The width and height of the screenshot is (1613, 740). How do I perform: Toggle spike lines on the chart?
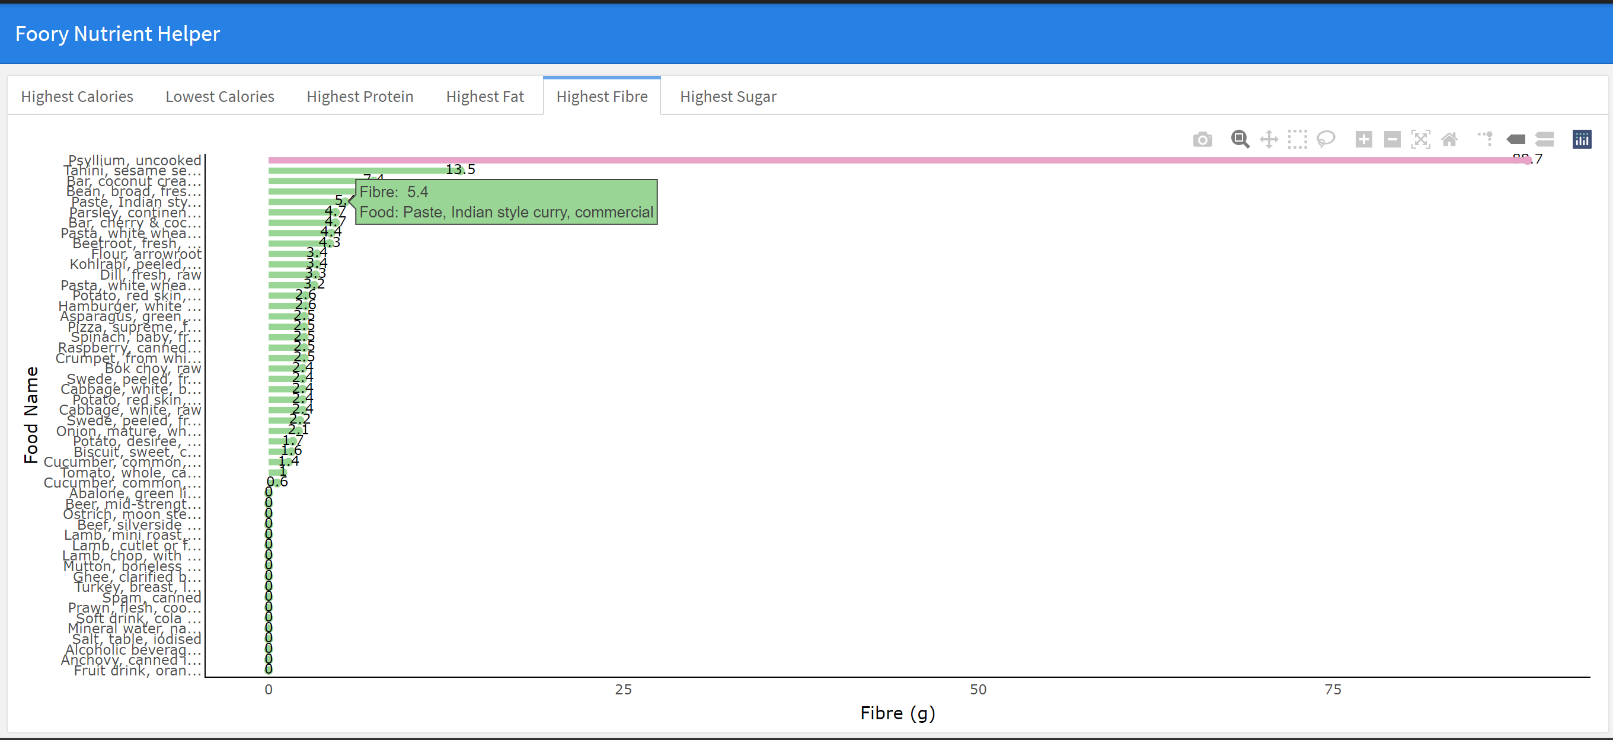pyautogui.click(x=1486, y=139)
